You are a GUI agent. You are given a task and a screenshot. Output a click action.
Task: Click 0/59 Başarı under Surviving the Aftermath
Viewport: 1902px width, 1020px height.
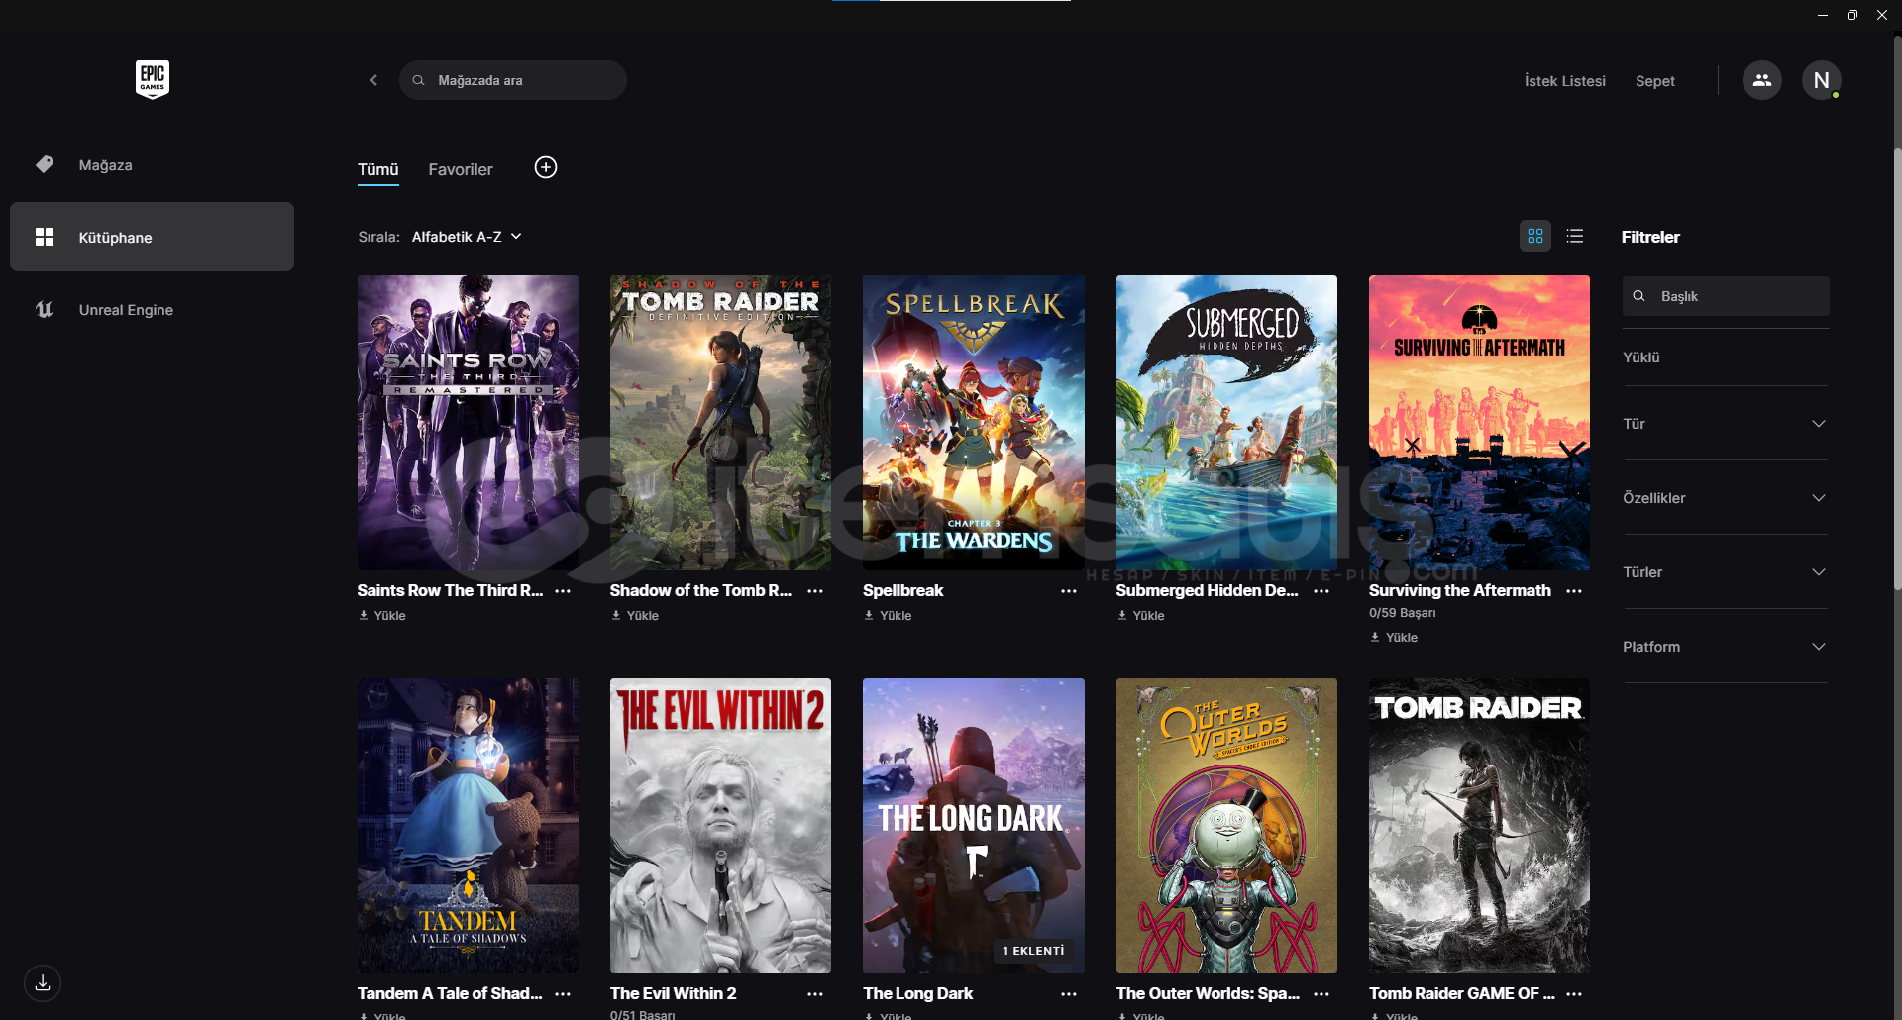coord(1403,613)
